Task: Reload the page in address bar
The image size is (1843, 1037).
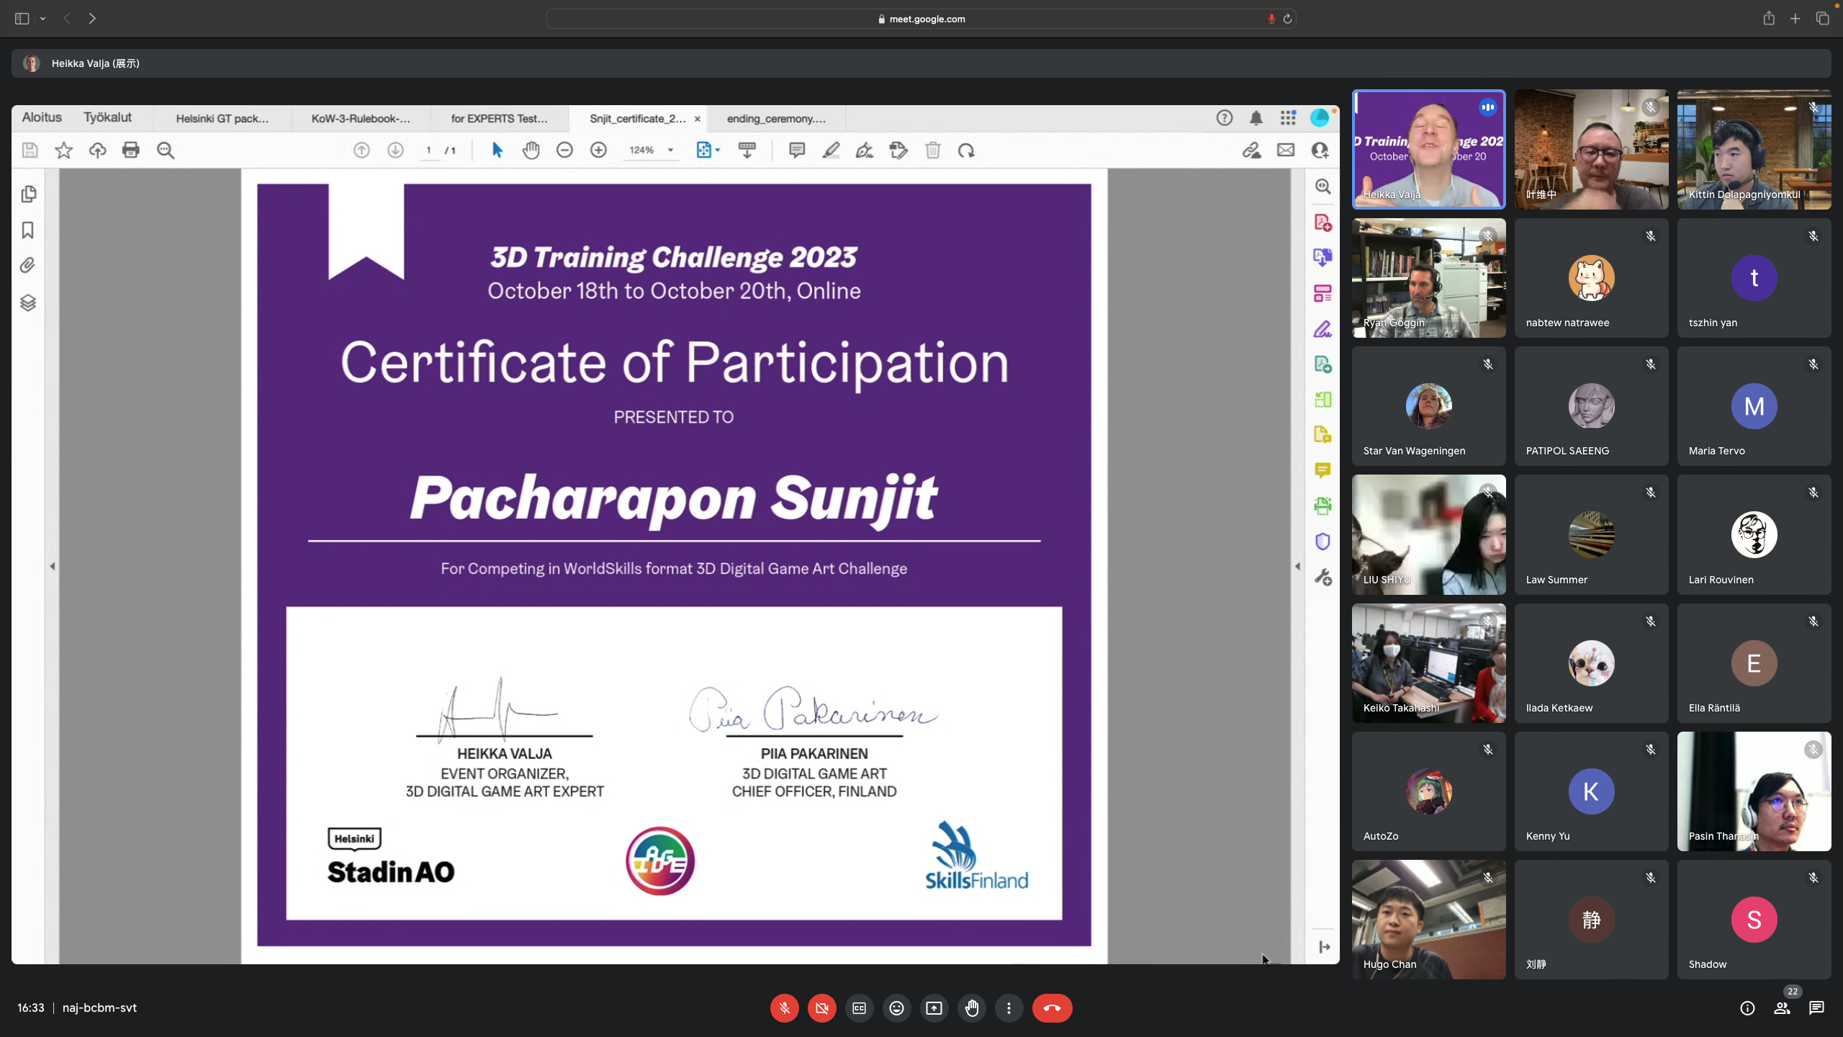Action: point(1287,19)
